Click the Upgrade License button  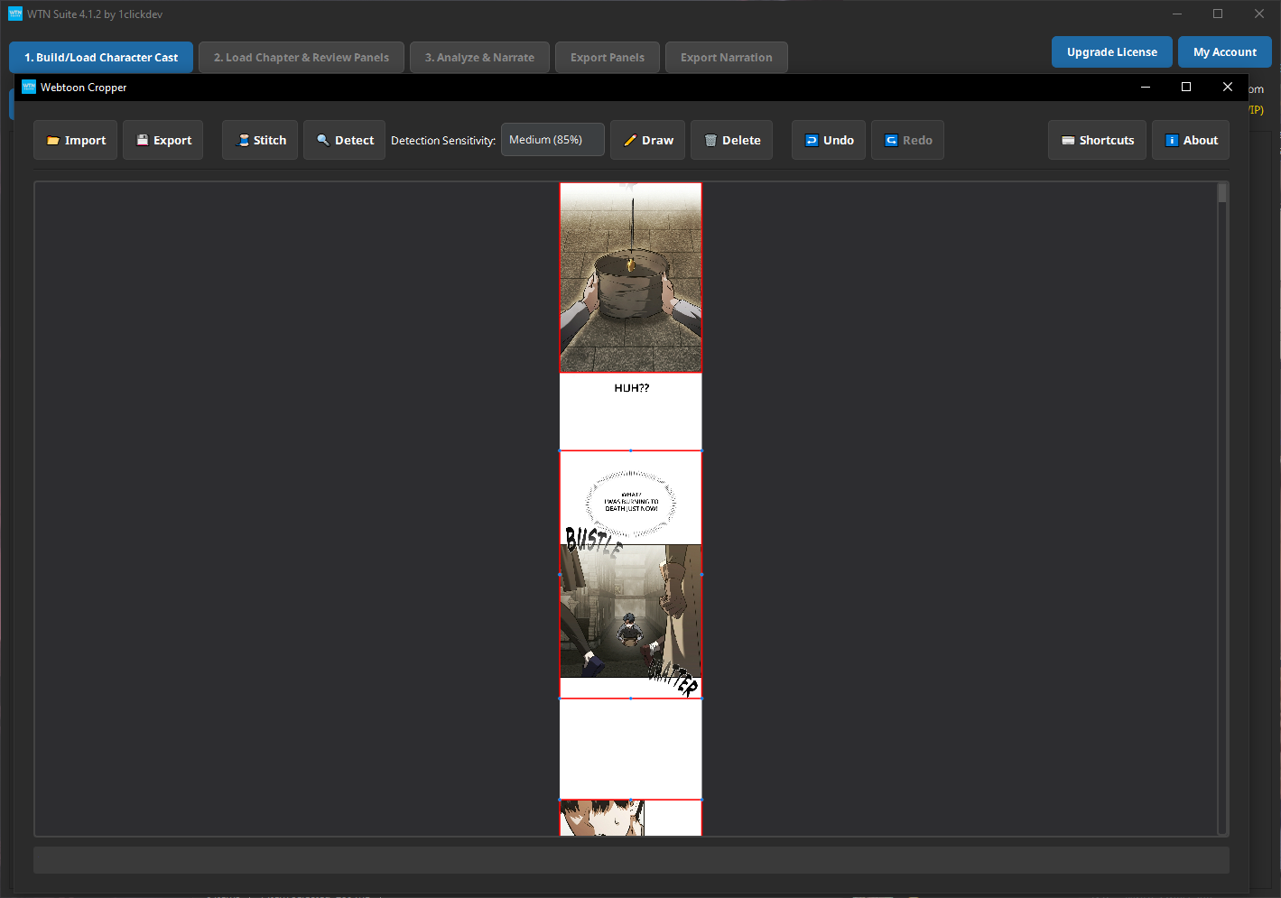(x=1111, y=51)
